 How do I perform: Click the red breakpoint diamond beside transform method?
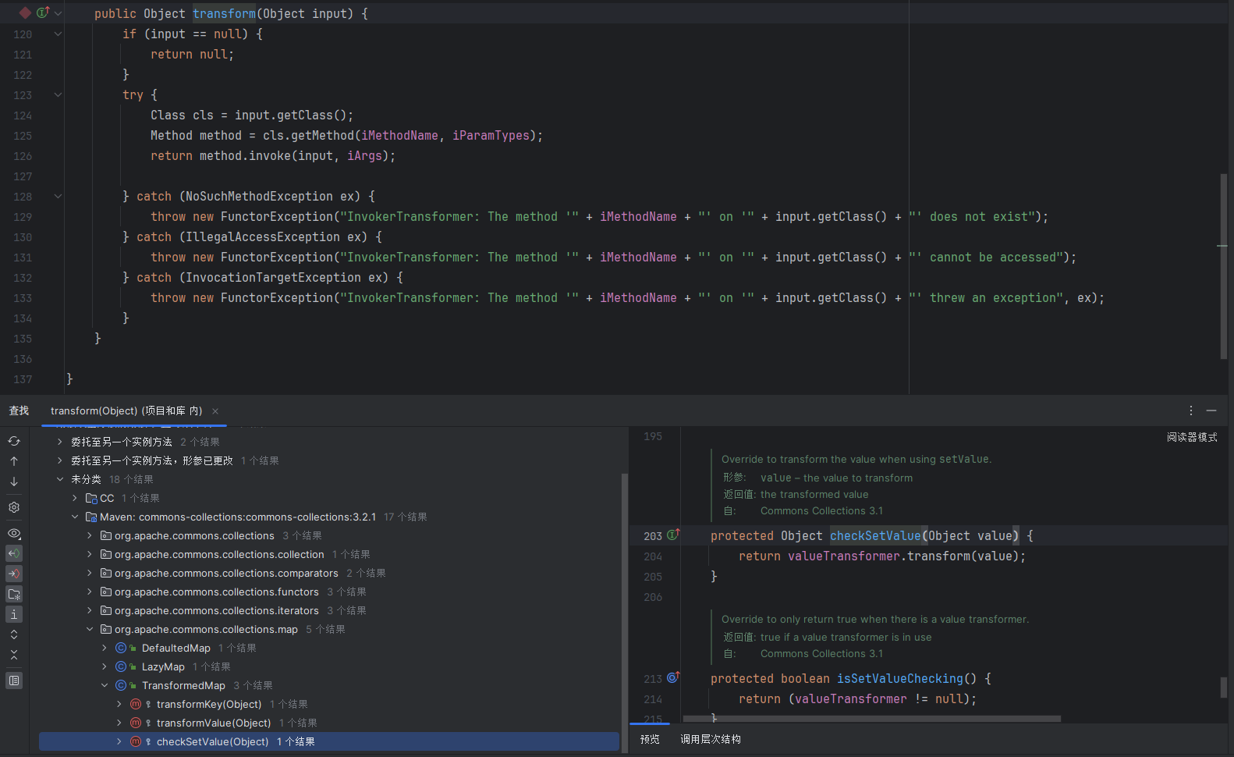25,12
